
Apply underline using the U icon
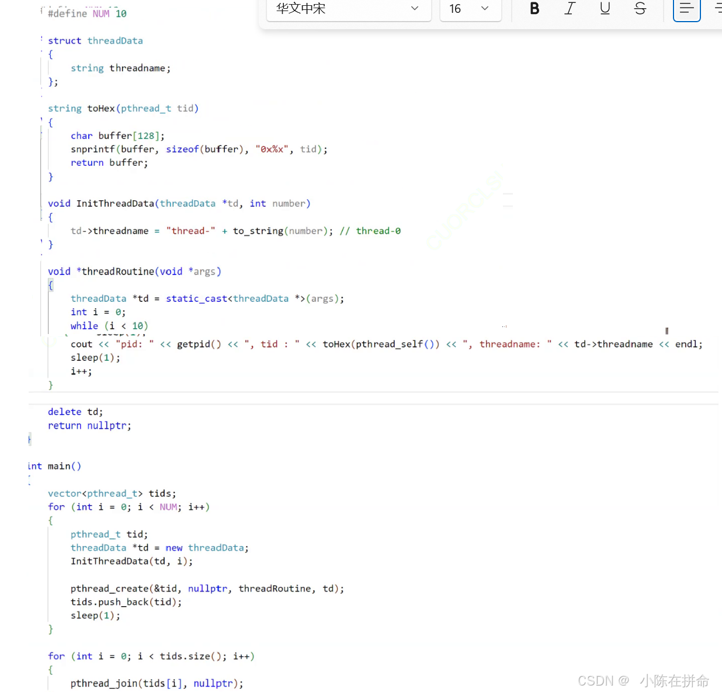click(x=605, y=9)
